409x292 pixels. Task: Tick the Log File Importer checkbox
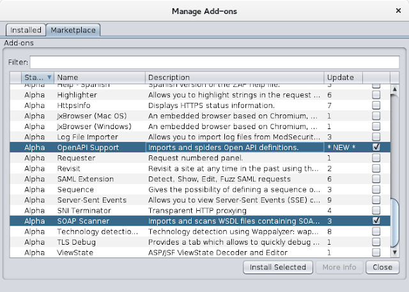[x=376, y=137]
